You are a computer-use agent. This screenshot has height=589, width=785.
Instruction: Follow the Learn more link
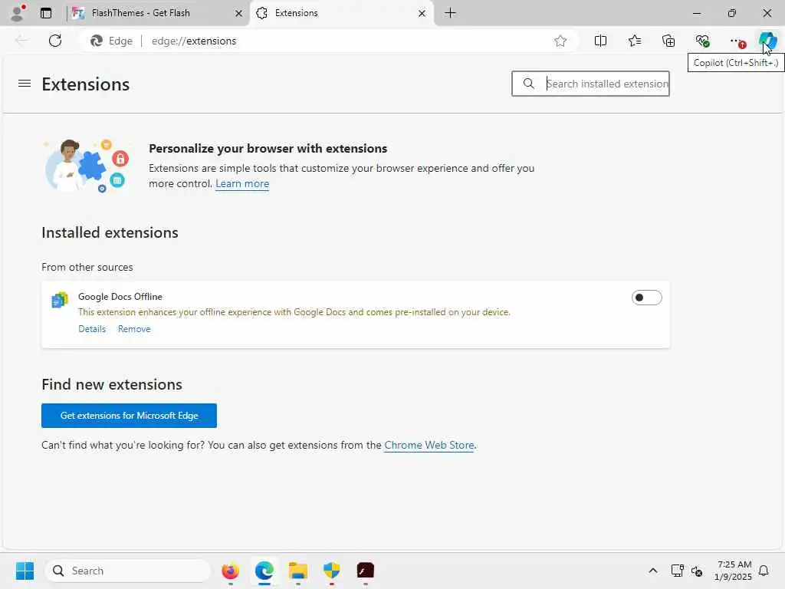tap(242, 184)
